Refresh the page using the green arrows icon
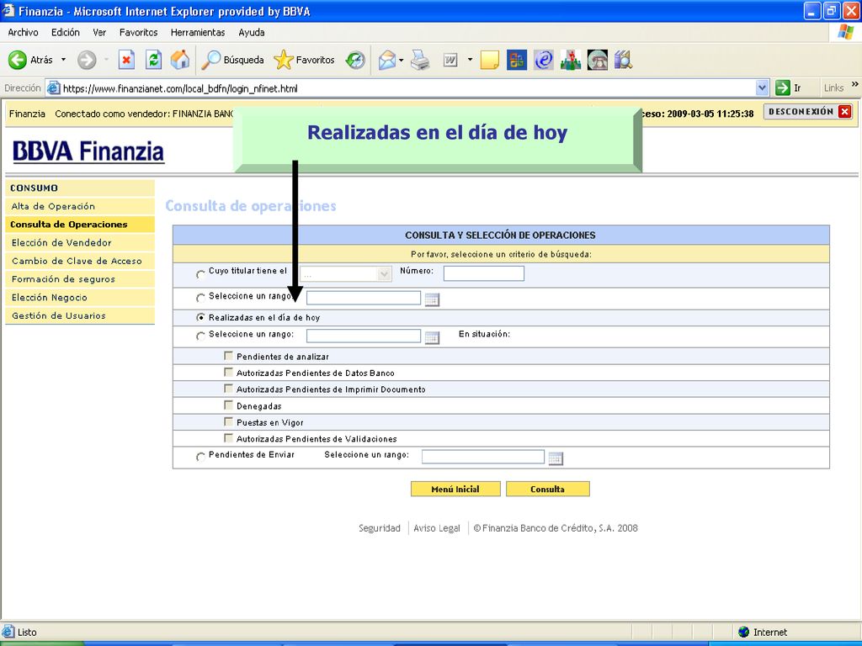The height and width of the screenshot is (646, 862). pyautogui.click(x=153, y=60)
